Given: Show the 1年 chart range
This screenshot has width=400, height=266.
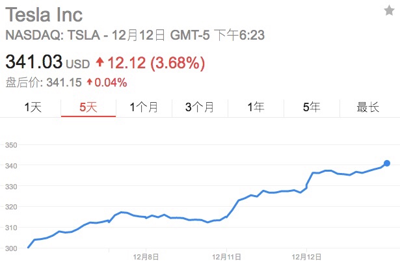Looking at the screenshot, I should tap(255, 108).
